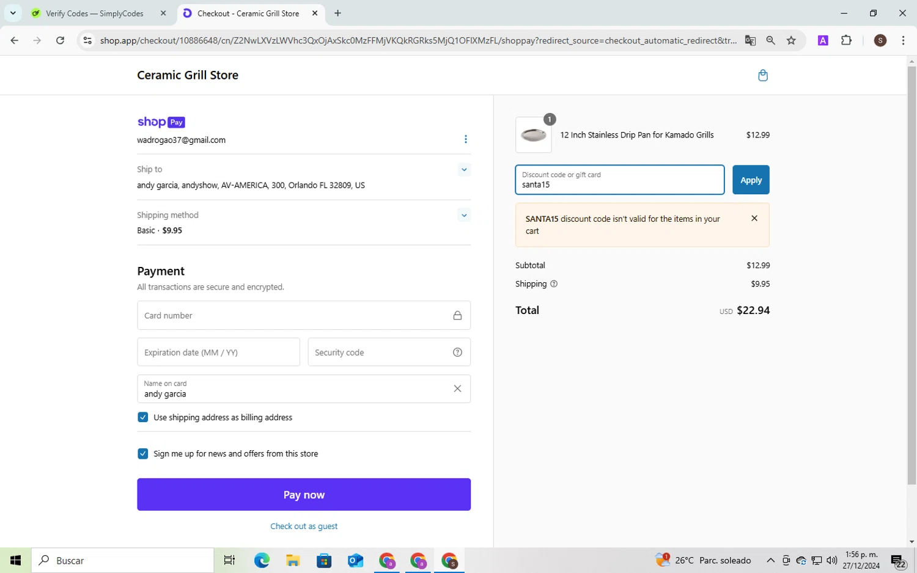
Task: Close the Checkout - Ceramic Grill Store tab
Action: tap(315, 13)
